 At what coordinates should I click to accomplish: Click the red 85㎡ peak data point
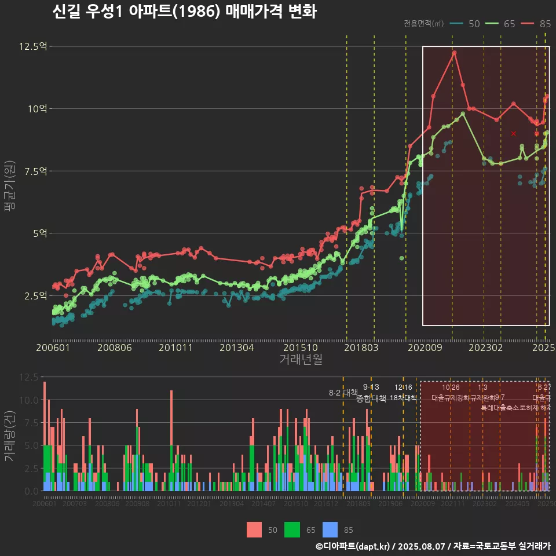pyautogui.click(x=454, y=53)
